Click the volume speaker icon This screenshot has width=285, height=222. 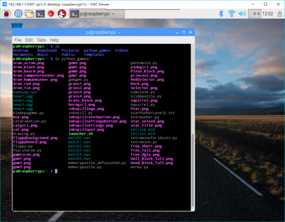(x=242, y=13)
